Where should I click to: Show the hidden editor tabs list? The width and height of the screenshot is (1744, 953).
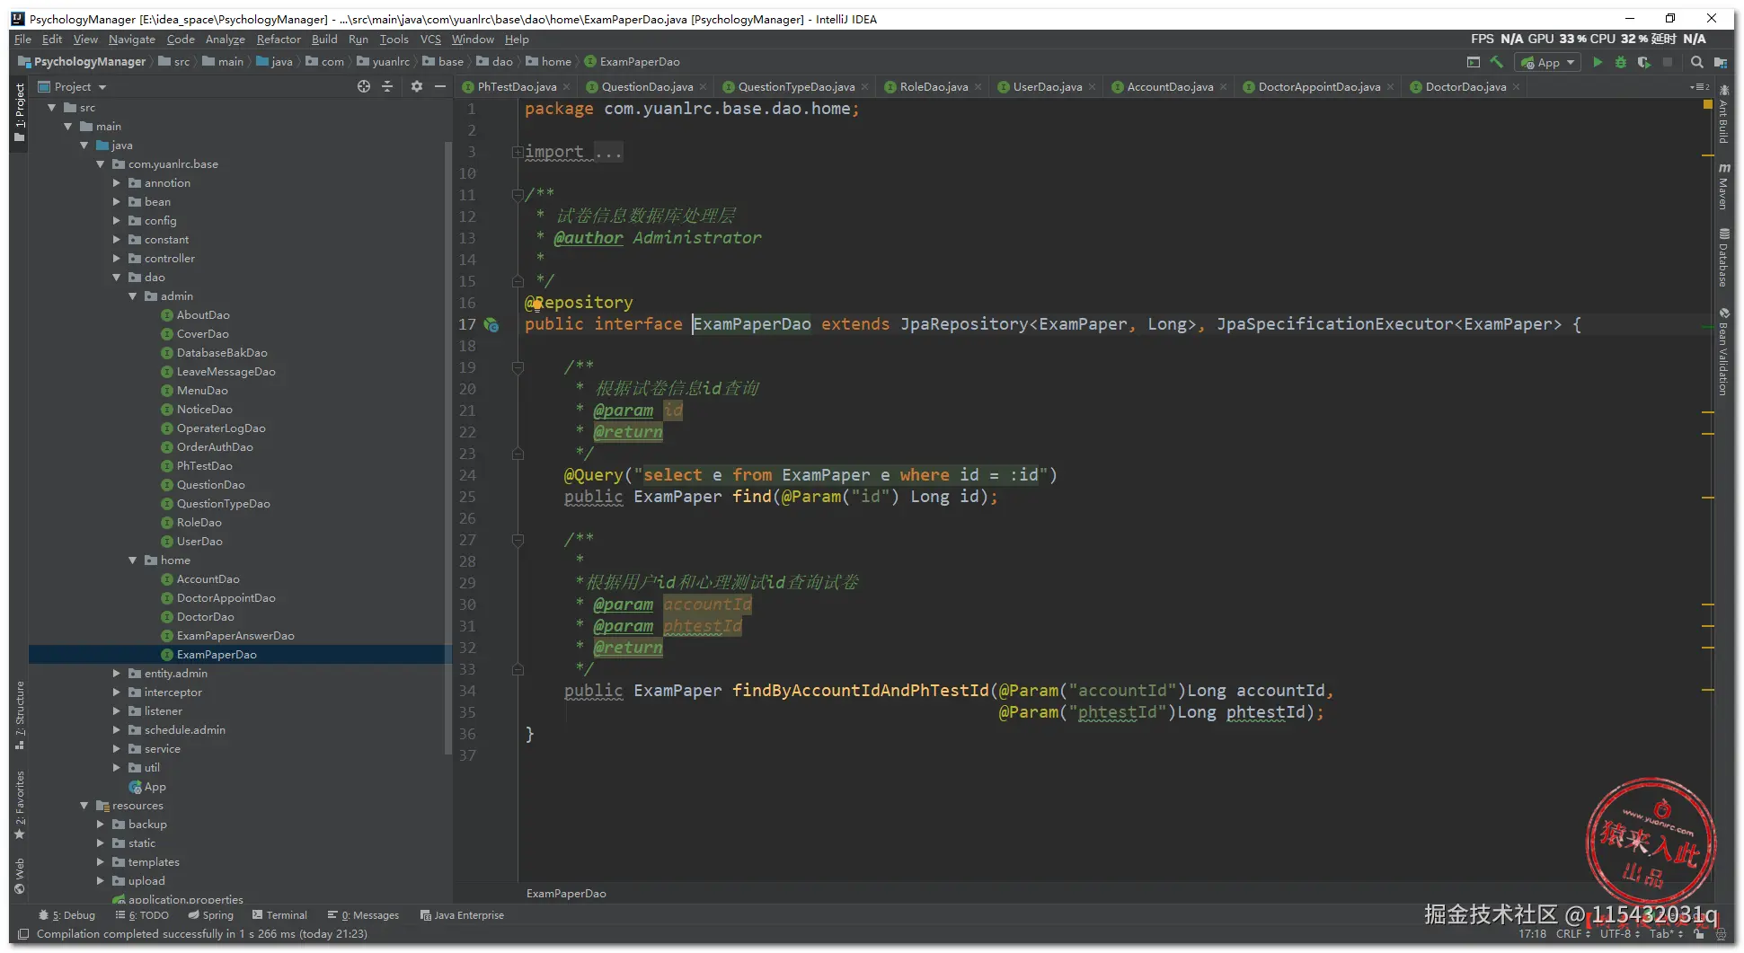point(1700,87)
